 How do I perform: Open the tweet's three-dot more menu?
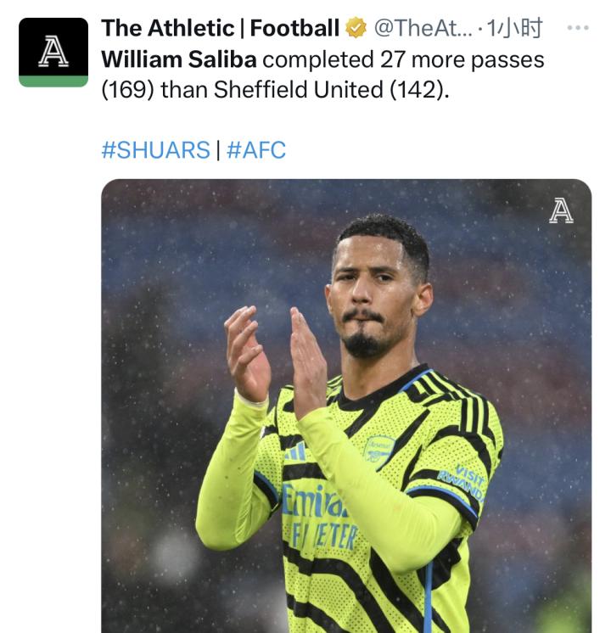pyautogui.click(x=577, y=28)
